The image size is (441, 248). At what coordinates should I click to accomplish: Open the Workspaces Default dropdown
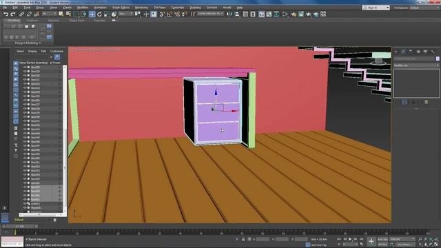[424, 8]
